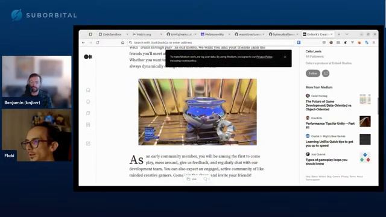This screenshot has width=386, height=217.
Task: Click the Help footer link
Action: 308,177
